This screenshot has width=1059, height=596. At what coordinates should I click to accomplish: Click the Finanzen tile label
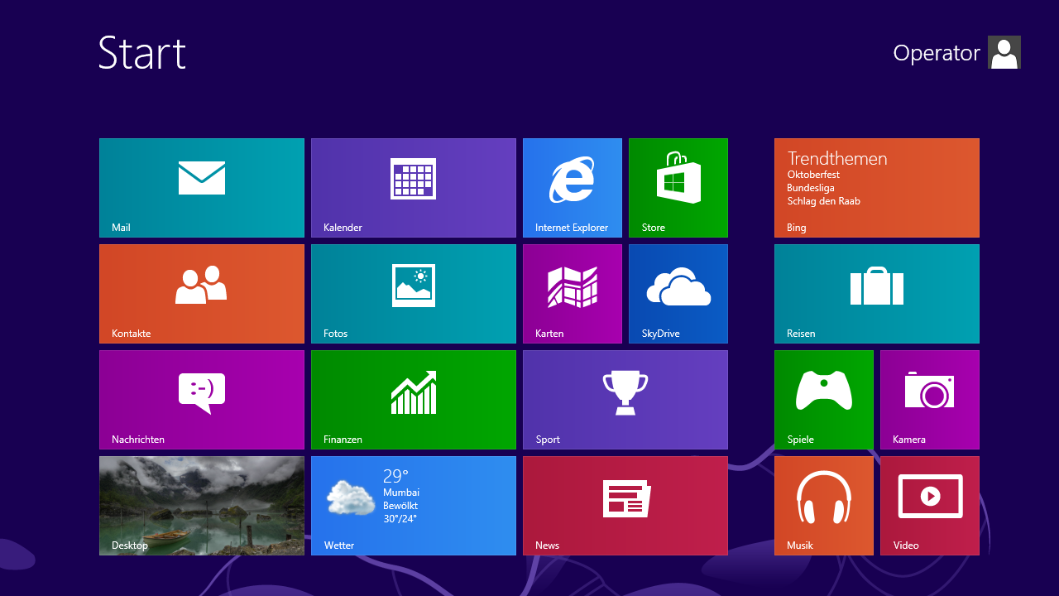pos(343,440)
